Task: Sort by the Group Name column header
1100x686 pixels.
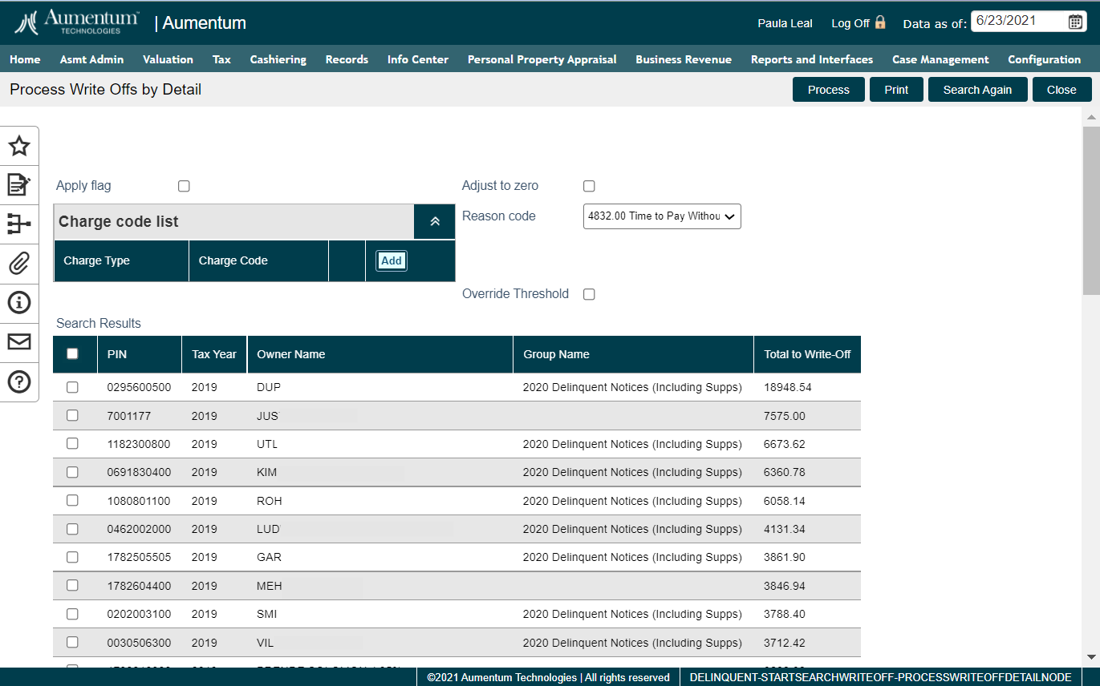Action: point(634,354)
